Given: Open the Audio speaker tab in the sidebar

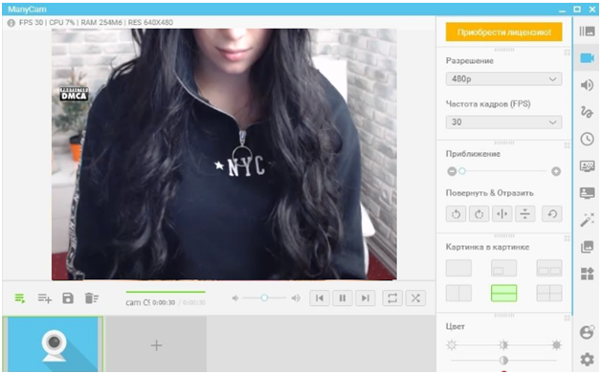Looking at the screenshot, I should (x=587, y=85).
